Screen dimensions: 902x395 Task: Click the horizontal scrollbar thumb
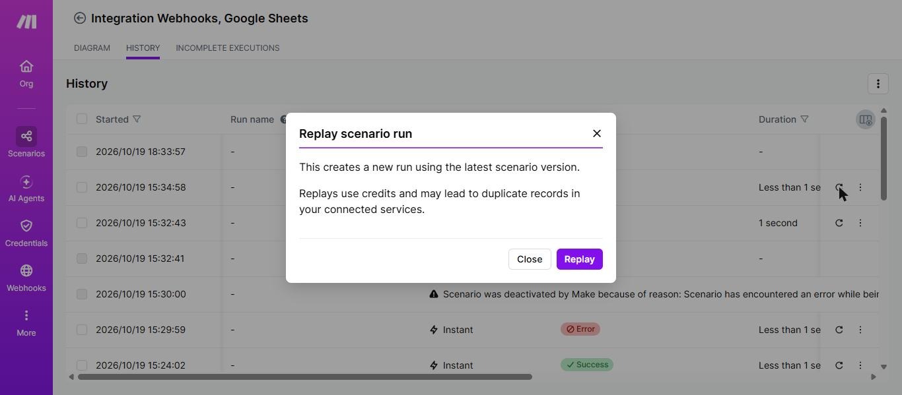pyautogui.click(x=304, y=377)
